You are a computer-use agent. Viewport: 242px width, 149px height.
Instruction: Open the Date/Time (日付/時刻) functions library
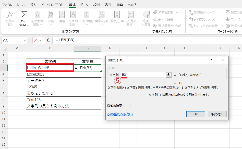click(87, 19)
